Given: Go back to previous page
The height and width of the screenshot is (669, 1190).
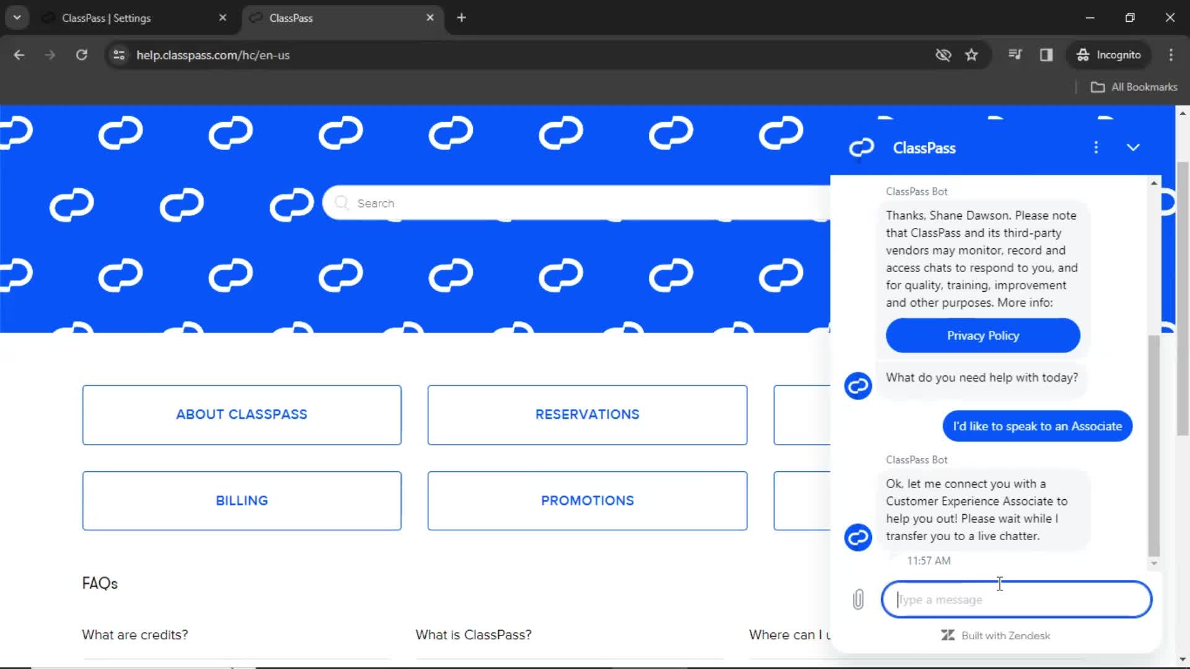Looking at the screenshot, I should click(x=19, y=55).
